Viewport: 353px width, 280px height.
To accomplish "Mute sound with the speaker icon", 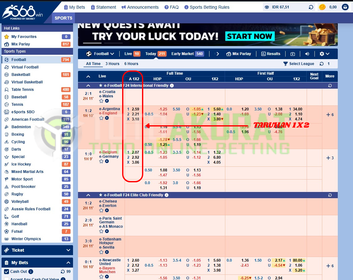I will click(307, 54).
